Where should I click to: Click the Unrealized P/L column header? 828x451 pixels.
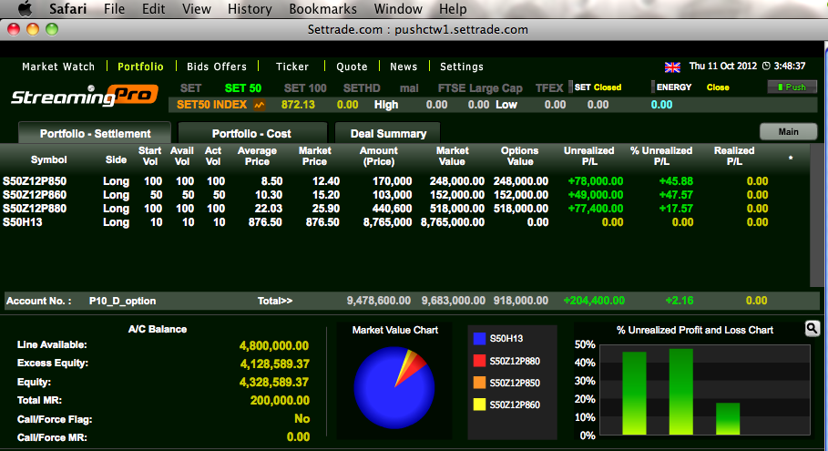[589, 156]
